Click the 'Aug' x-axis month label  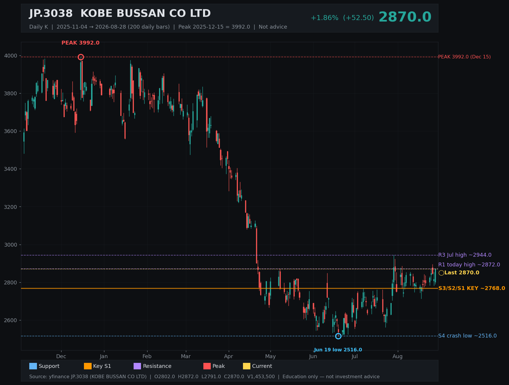pyautogui.click(x=398, y=356)
